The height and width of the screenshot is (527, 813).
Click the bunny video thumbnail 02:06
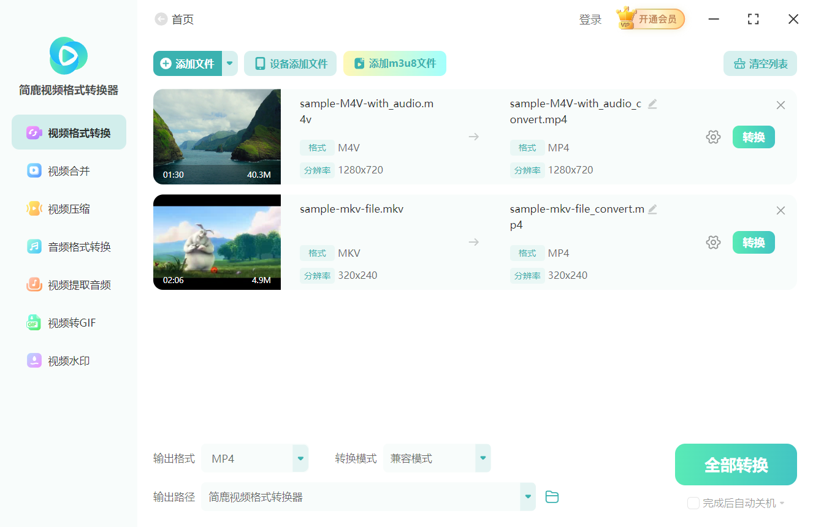tap(217, 242)
